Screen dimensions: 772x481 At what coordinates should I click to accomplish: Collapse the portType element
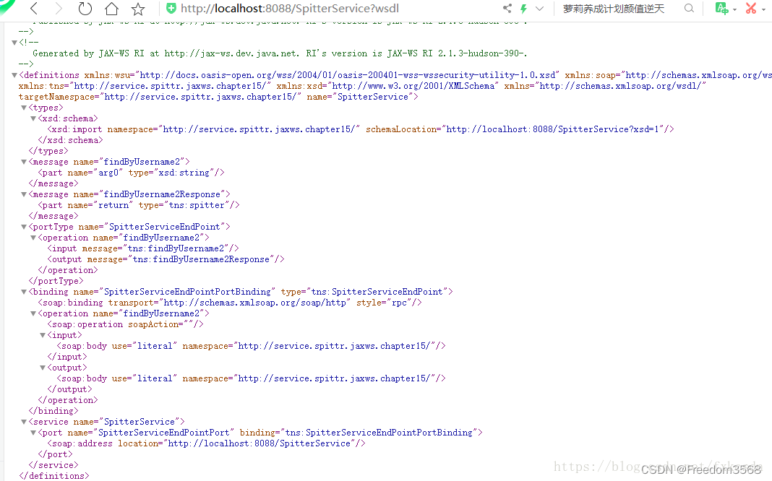tap(24, 226)
